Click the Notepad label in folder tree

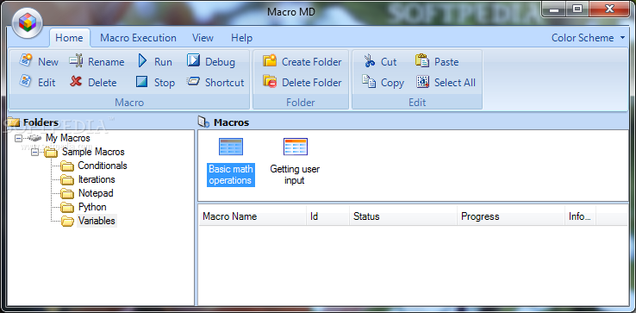tap(96, 193)
